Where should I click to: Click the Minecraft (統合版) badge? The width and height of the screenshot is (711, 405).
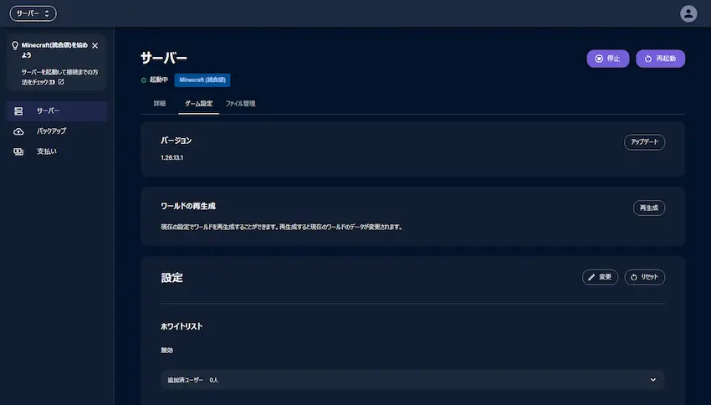(202, 79)
